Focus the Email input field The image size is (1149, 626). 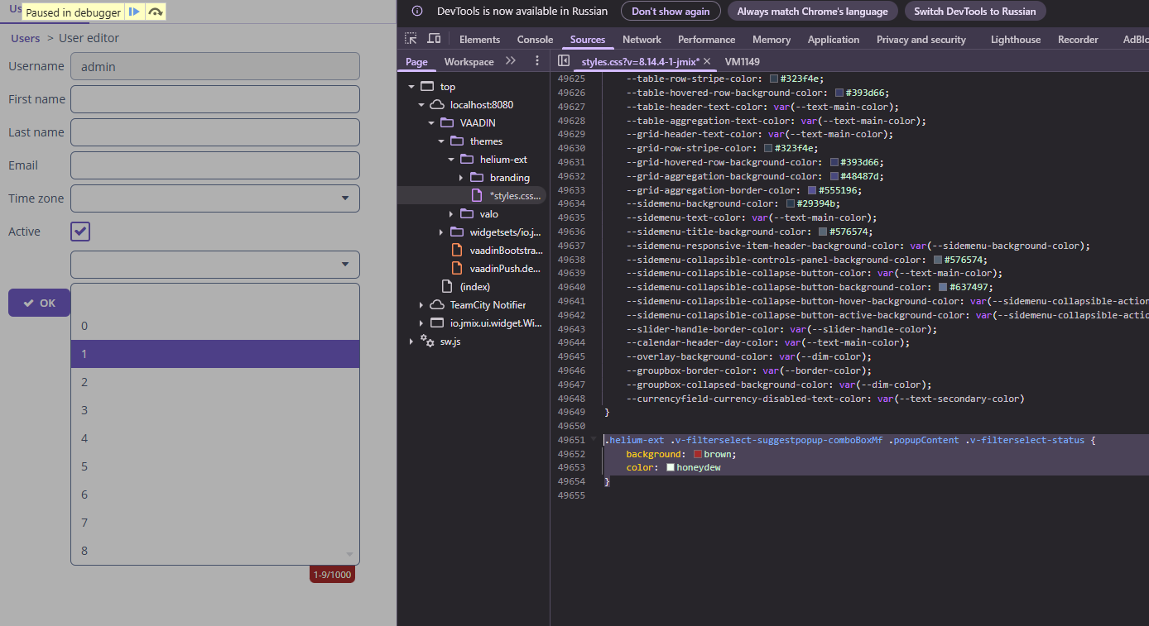[x=215, y=165]
